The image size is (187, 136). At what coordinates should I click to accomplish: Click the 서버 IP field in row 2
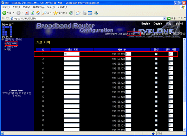click(x=128, y=59)
